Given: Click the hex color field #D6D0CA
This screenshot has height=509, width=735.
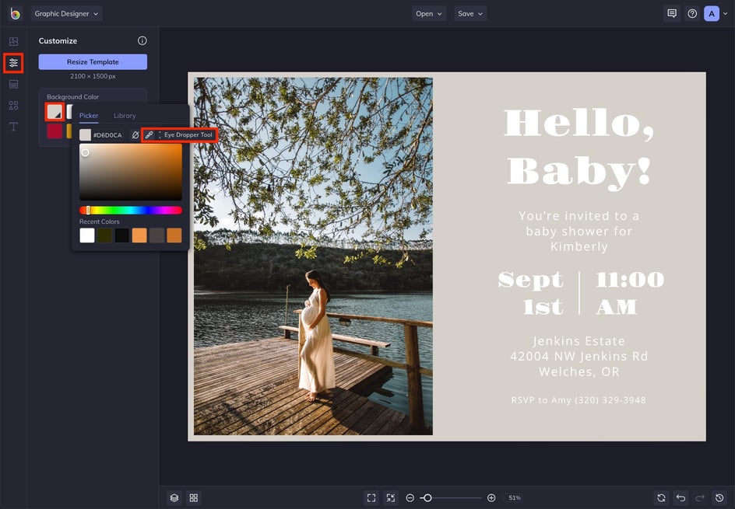Looking at the screenshot, I should [107, 135].
